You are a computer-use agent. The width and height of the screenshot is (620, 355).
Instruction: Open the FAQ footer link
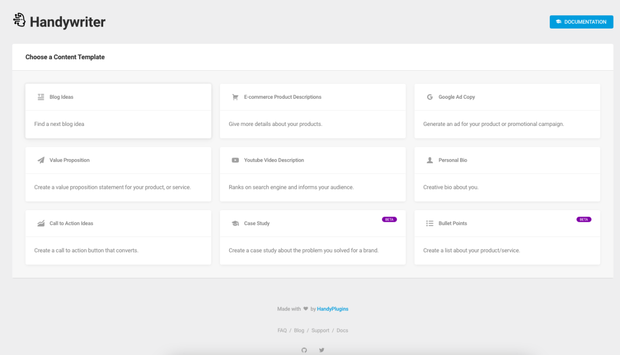tap(282, 330)
